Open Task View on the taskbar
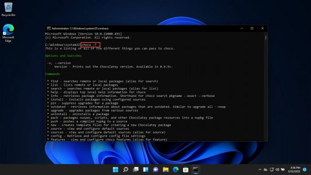The height and width of the screenshot is (175, 311). coord(136,170)
